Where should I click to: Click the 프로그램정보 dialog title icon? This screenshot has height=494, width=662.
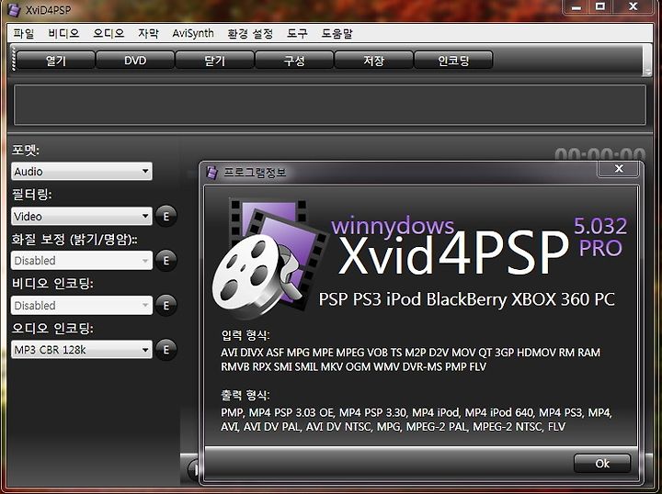(x=211, y=172)
